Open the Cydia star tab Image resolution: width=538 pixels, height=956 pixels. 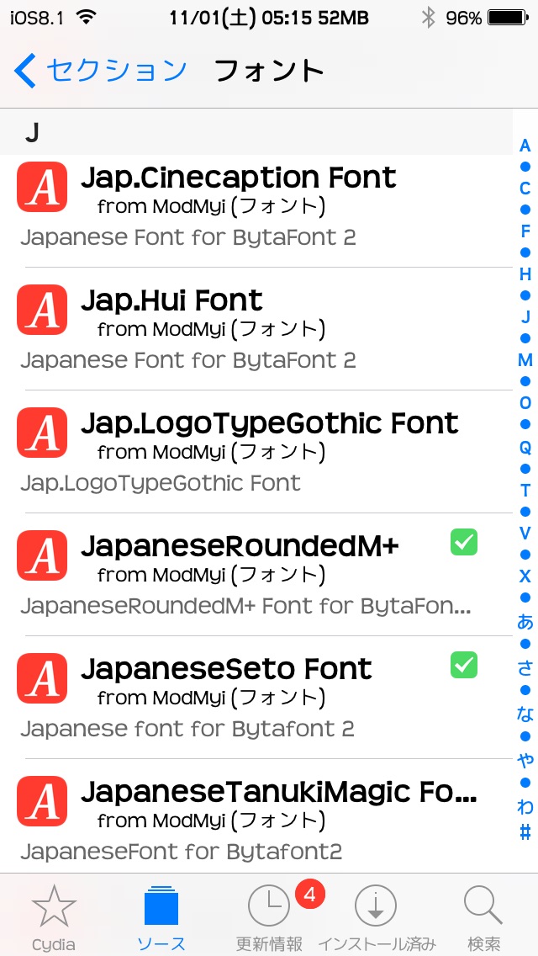pyautogui.click(x=54, y=918)
